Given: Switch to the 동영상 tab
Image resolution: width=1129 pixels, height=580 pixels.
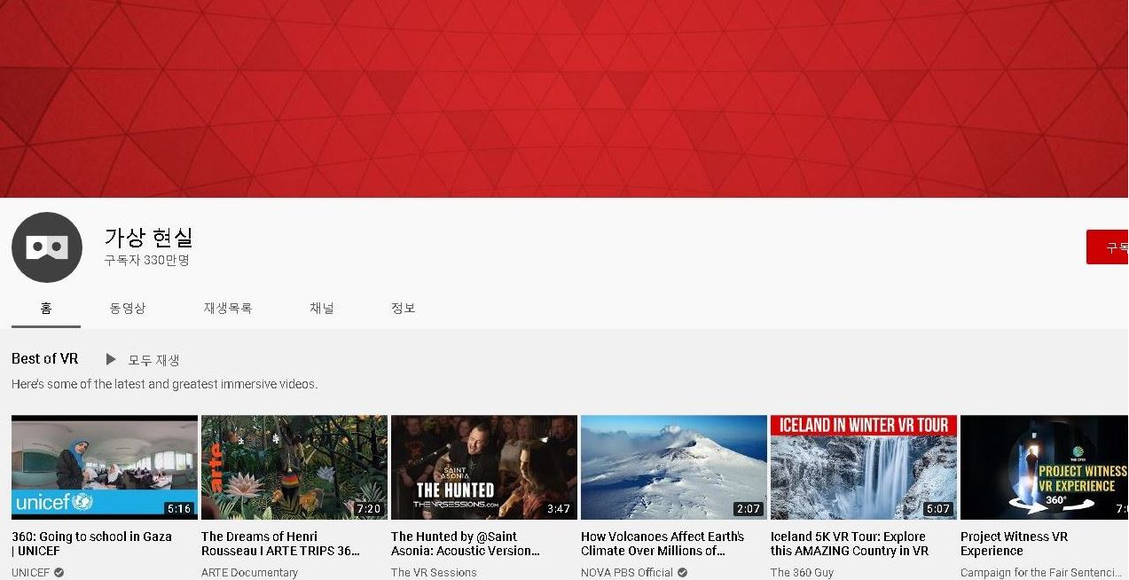Looking at the screenshot, I should click(x=128, y=308).
